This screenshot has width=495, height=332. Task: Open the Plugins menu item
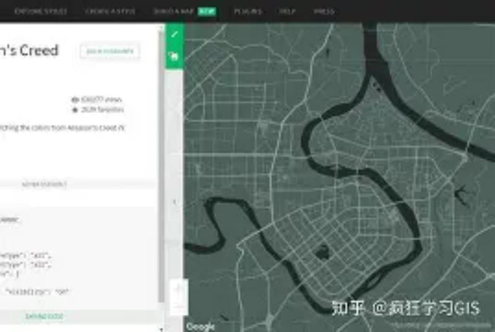pos(248,11)
